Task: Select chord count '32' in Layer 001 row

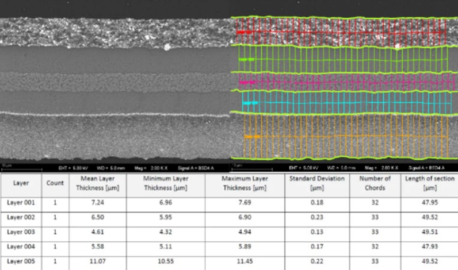Action: [x=375, y=202]
